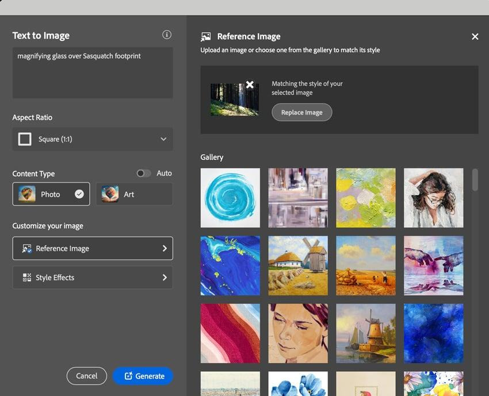489x396 pixels.
Task: Click the Reference Image row icon
Action: (27, 249)
